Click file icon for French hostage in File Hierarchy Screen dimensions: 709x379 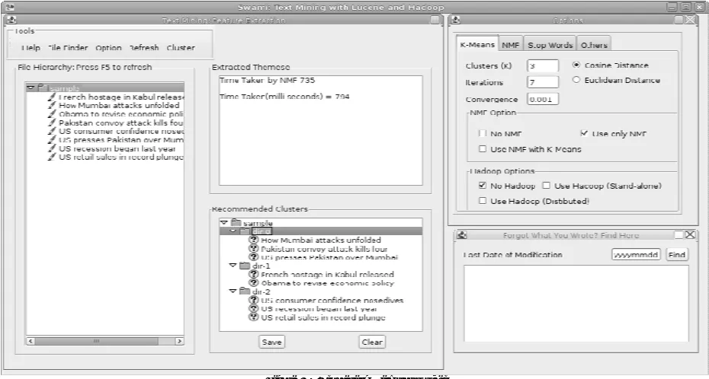point(52,97)
